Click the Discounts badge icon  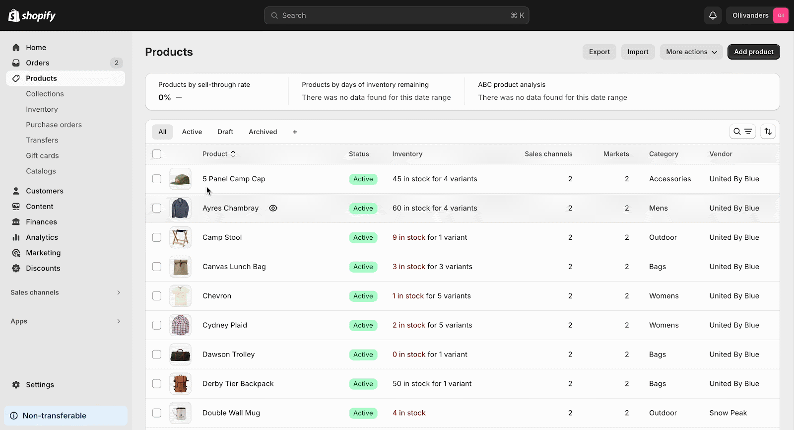pos(16,268)
